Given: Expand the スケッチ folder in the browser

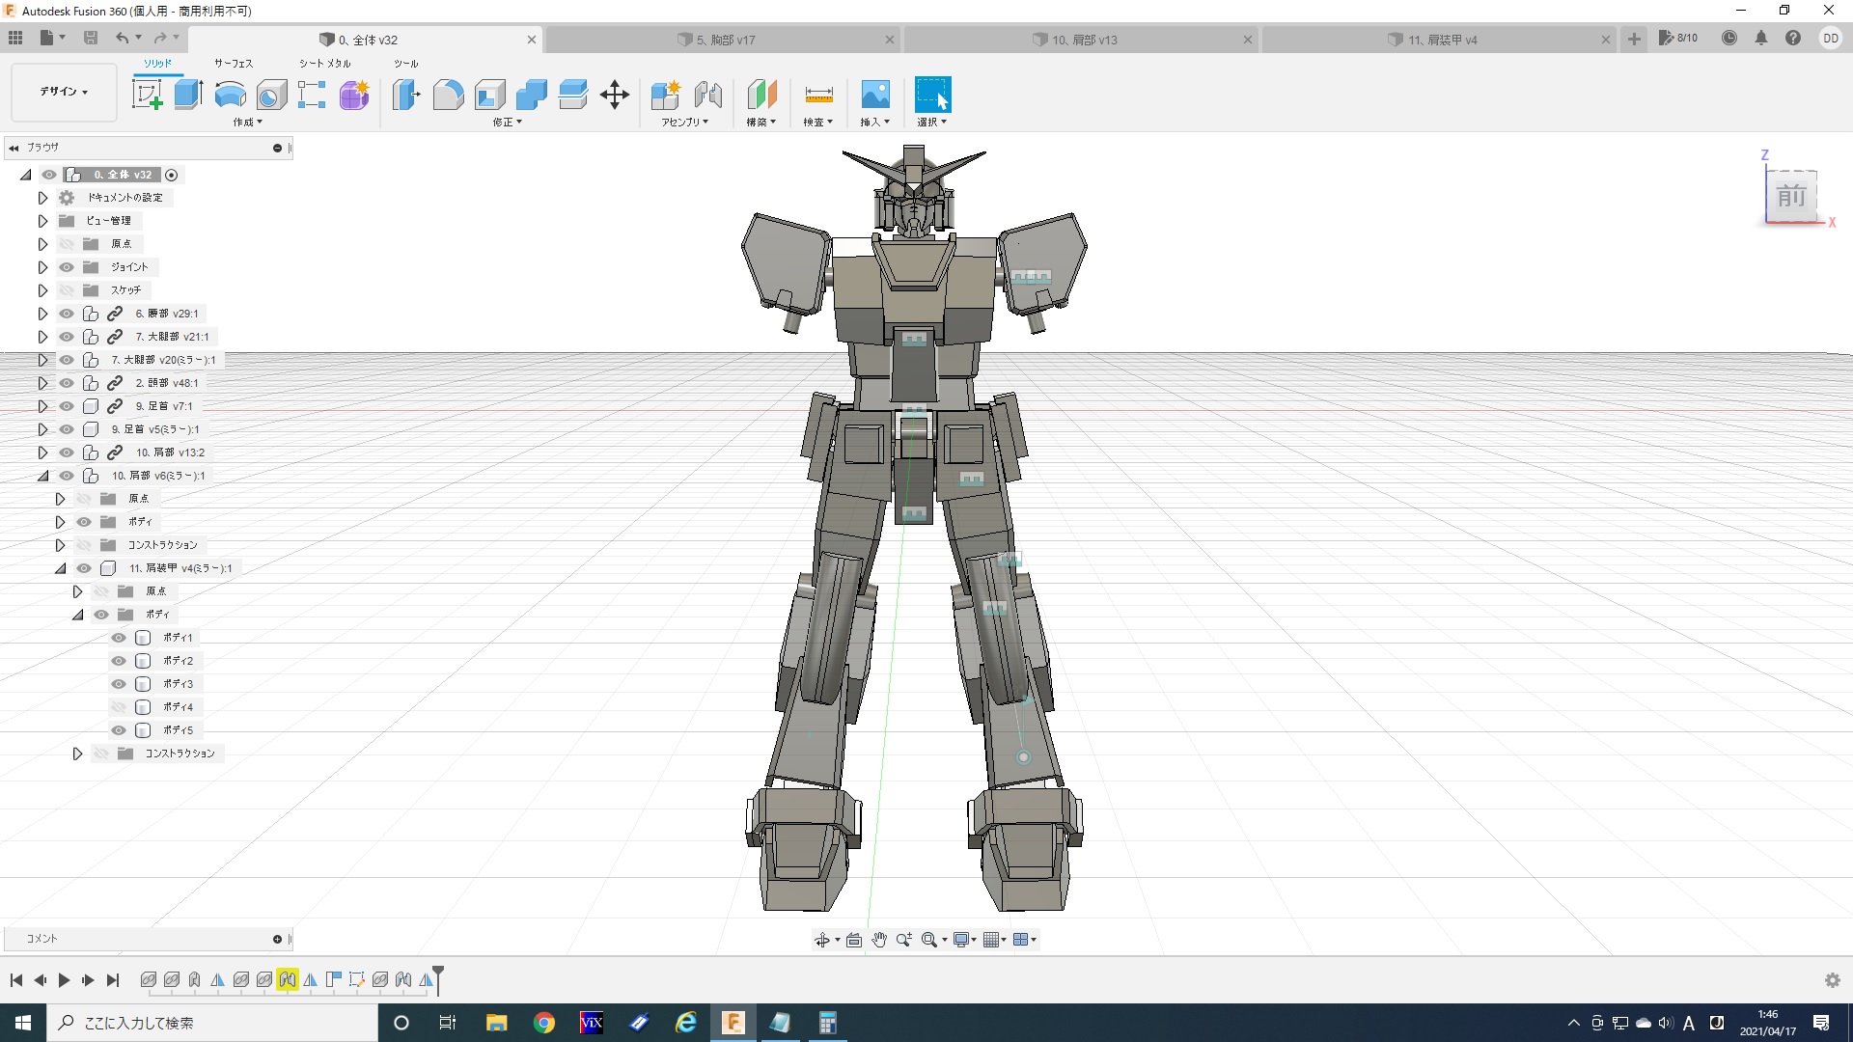Looking at the screenshot, I should (42, 290).
